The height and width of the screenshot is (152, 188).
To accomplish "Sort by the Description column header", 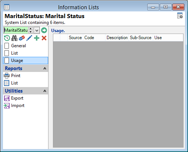I will 117,38.
